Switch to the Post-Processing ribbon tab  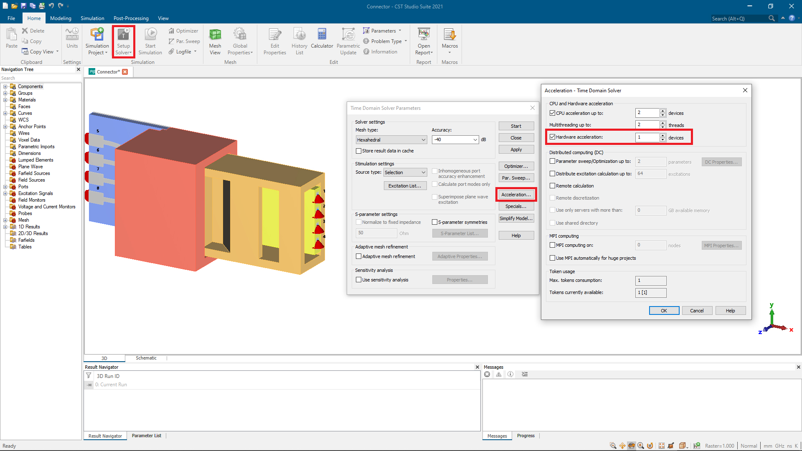(131, 18)
